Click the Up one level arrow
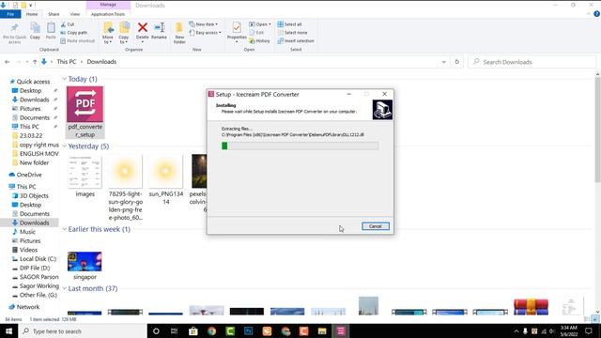This screenshot has height=338, width=601. tap(35, 62)
